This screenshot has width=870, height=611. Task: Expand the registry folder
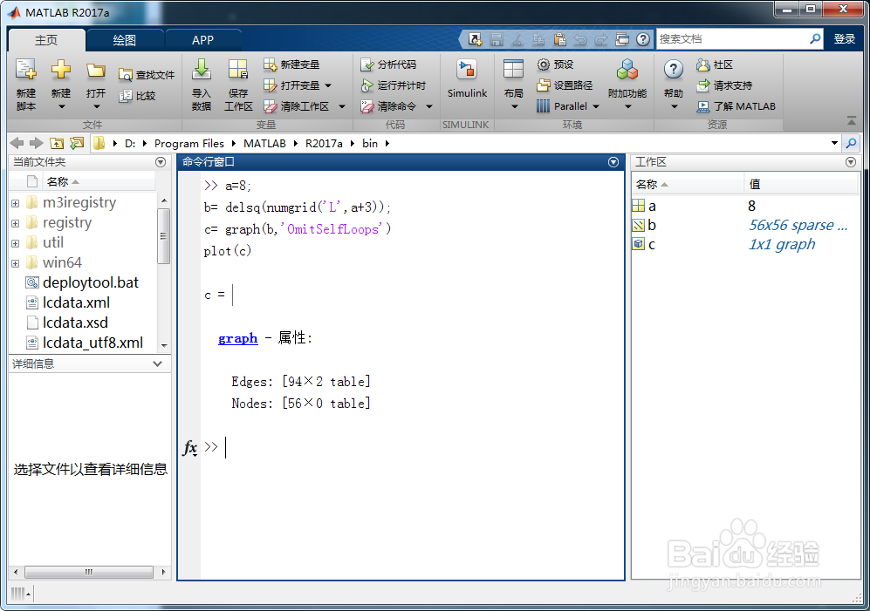(16, 223)
